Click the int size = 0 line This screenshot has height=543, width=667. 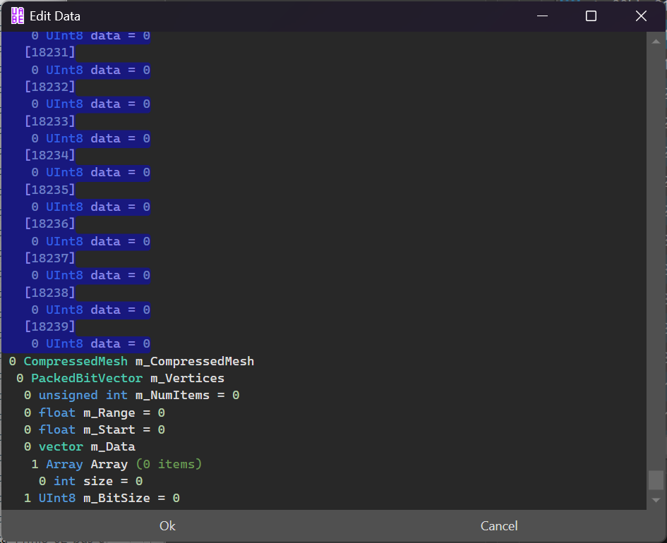coord(90,481)
